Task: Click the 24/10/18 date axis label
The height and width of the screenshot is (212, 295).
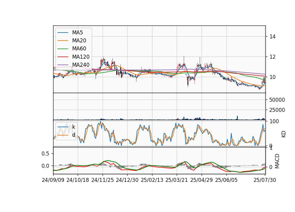Action: pos(78,180)
